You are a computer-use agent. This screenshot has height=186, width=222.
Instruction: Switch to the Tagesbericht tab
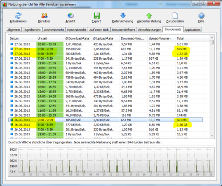point(32,30)
